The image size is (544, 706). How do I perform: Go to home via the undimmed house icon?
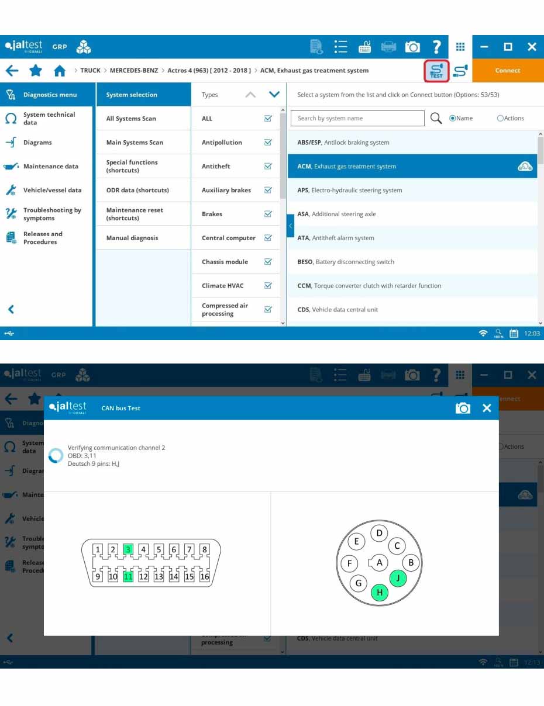tap(59, 71)
